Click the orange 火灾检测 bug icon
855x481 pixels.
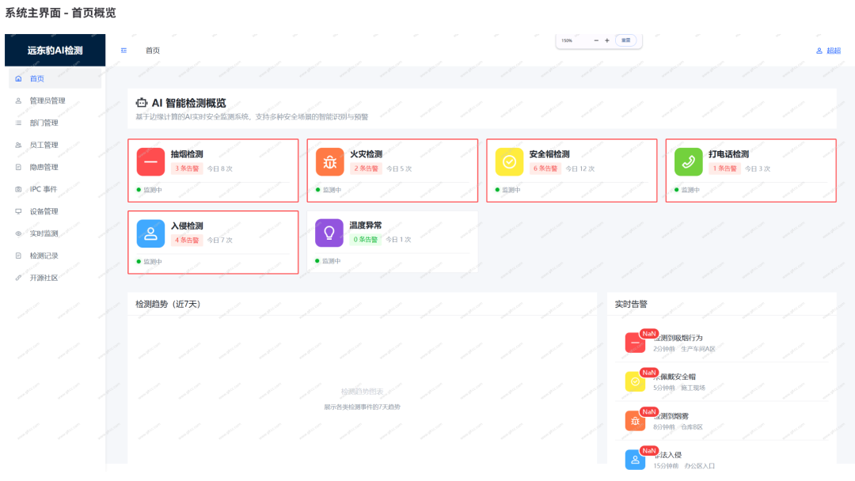click(x=330, y=162)
